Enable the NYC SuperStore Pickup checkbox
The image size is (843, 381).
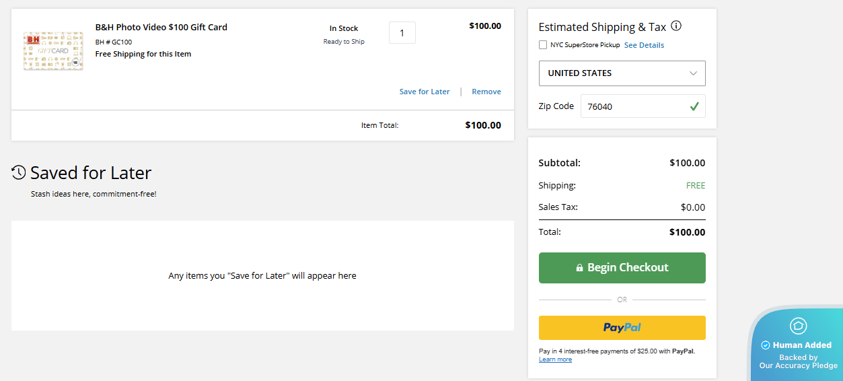coord(543,45)
